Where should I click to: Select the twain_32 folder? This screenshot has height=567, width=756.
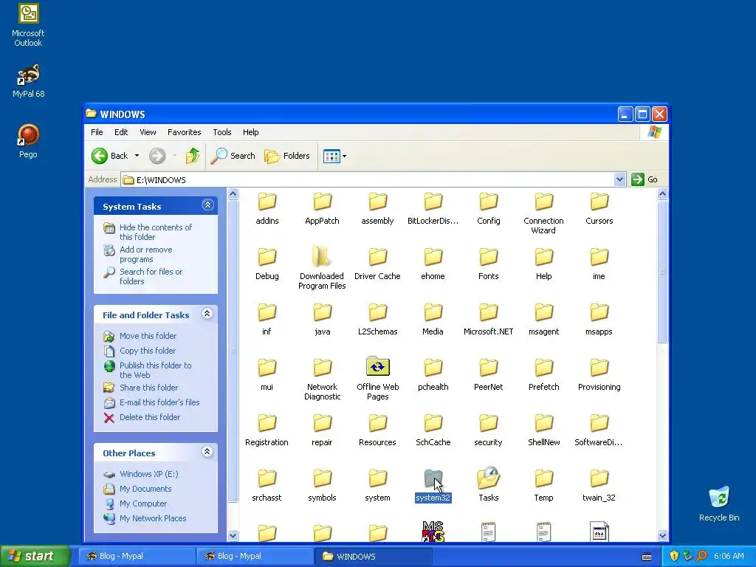pyautogui.click(x=599, y=486)
